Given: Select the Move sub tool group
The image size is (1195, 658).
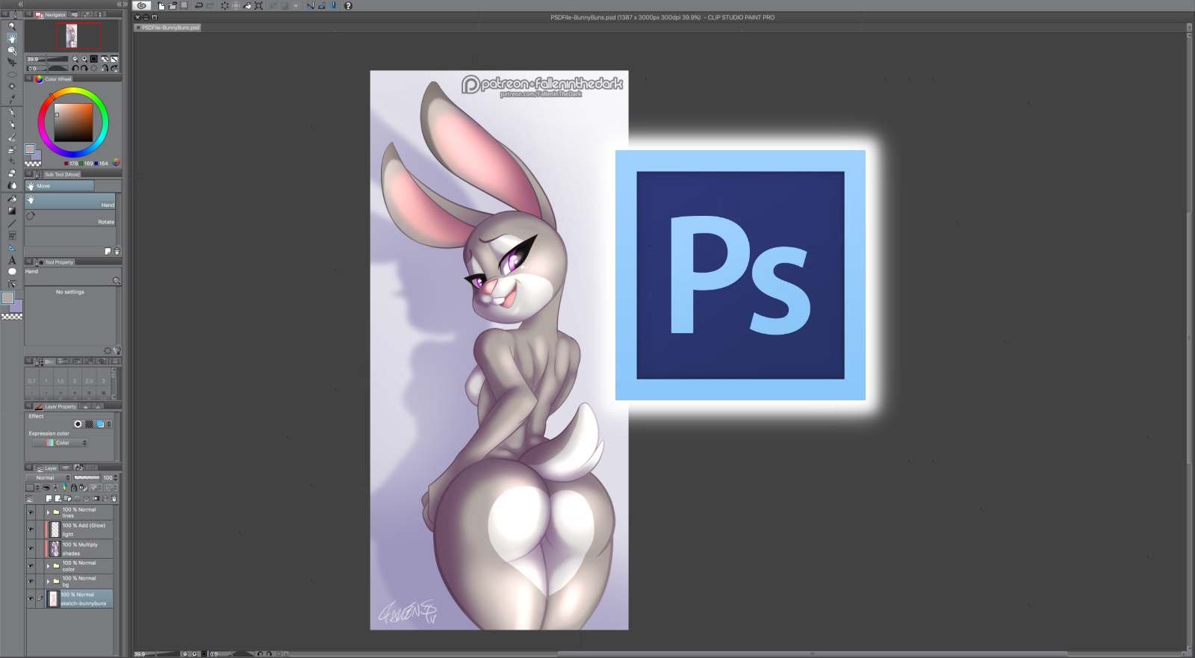Looking at the screenshot, I should click(x=60, y=186).
